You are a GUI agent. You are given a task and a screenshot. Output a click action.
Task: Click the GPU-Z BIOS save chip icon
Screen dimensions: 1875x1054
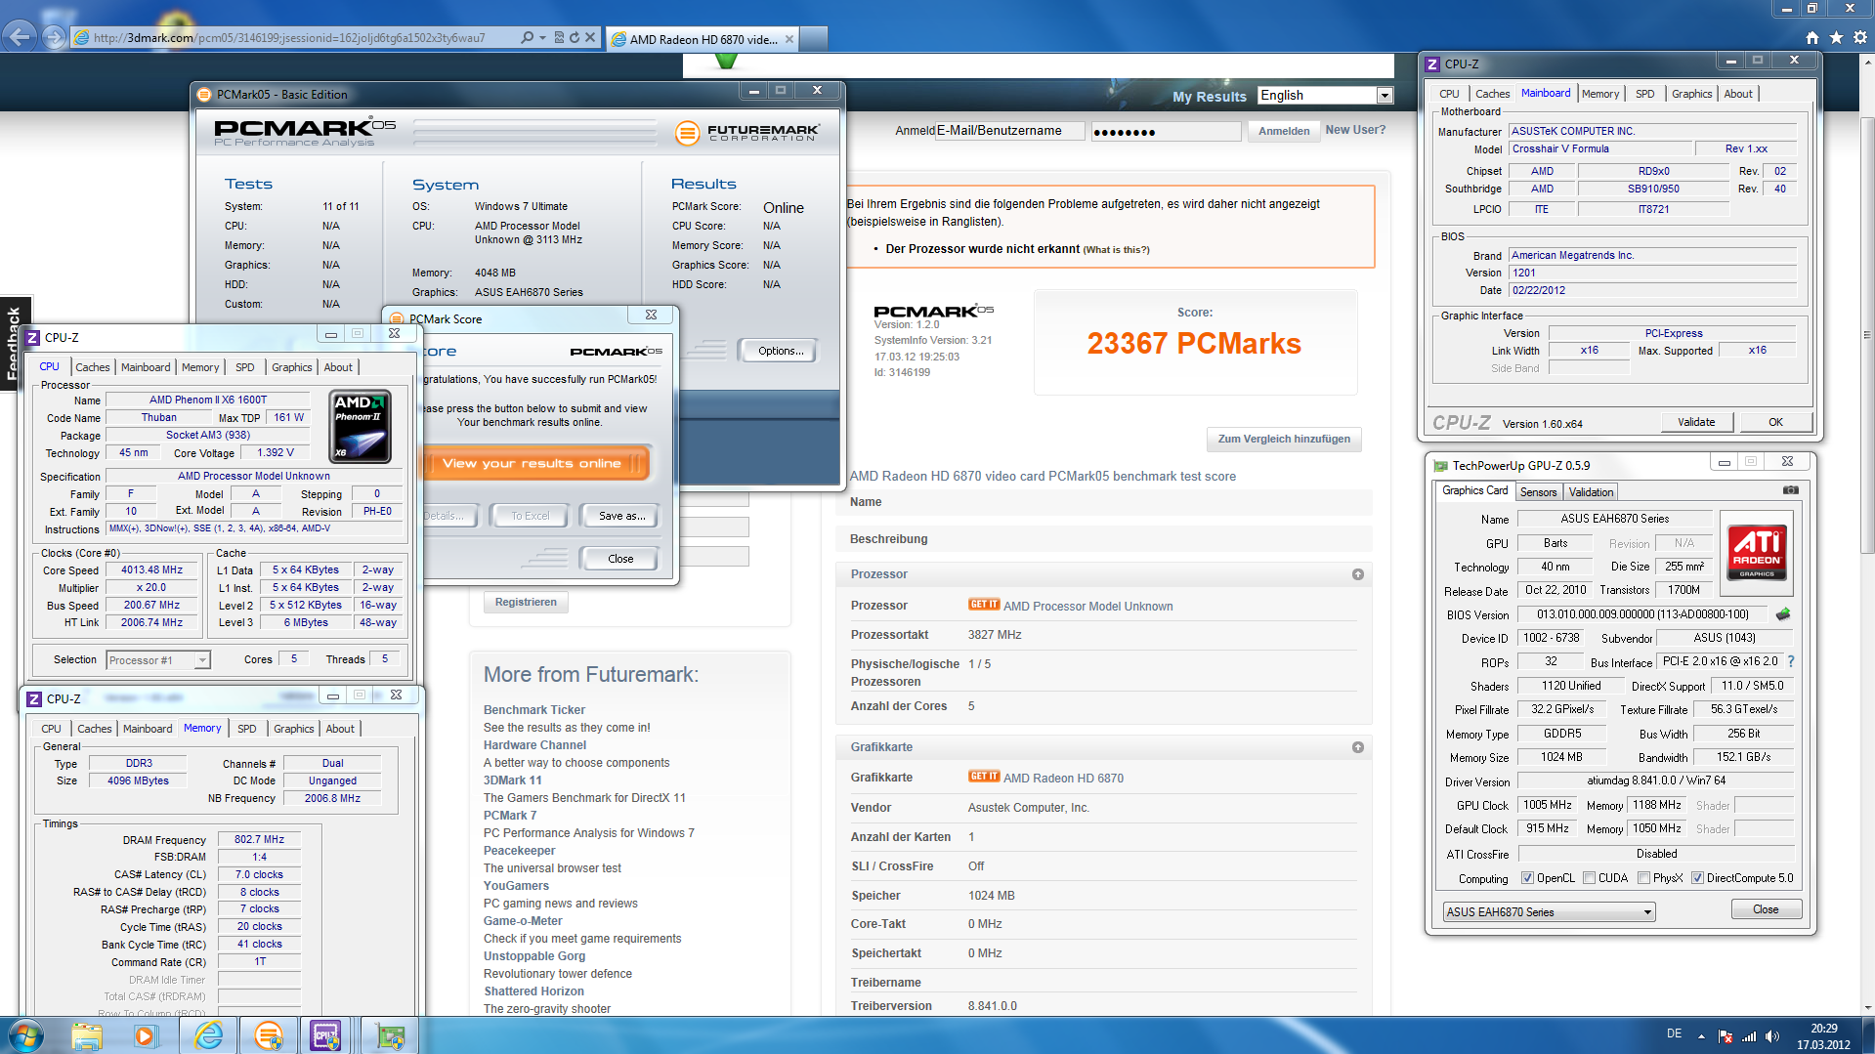[x=1783, y=614]
